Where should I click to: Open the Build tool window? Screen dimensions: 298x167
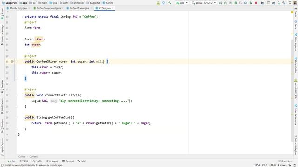pos(81,161)
